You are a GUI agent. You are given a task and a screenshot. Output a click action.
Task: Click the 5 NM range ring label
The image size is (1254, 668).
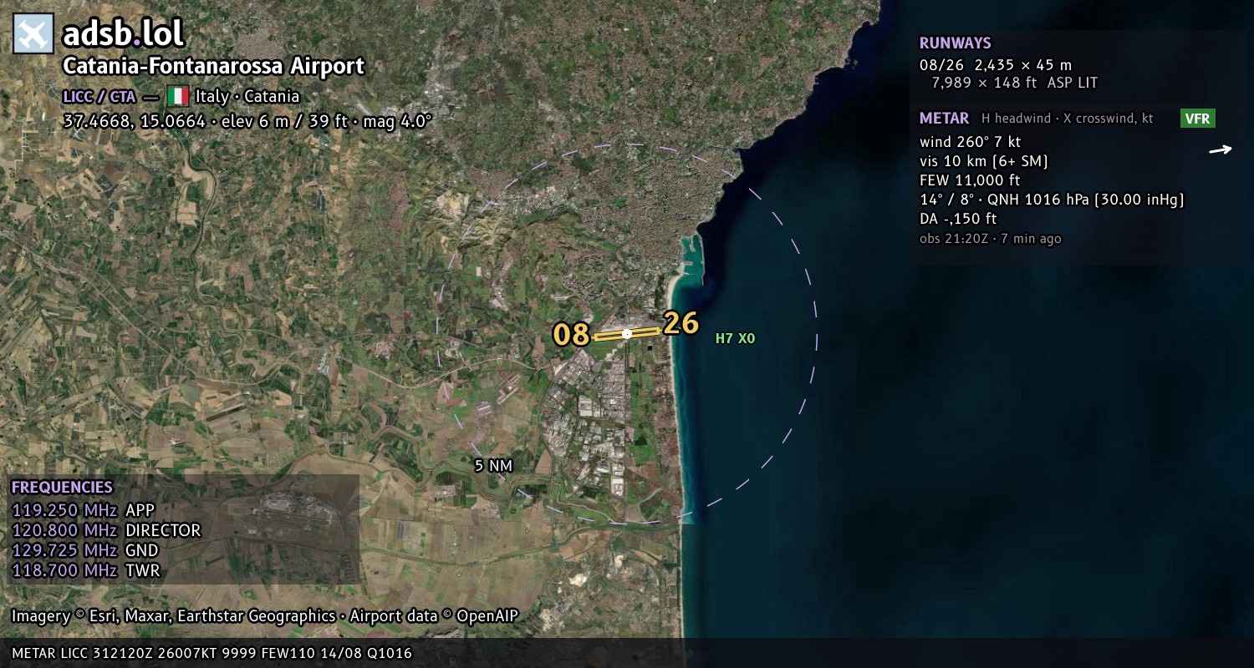[493, 466]
